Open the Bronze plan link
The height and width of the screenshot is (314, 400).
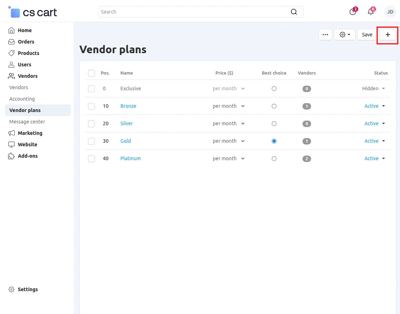[x=128, y=106]
